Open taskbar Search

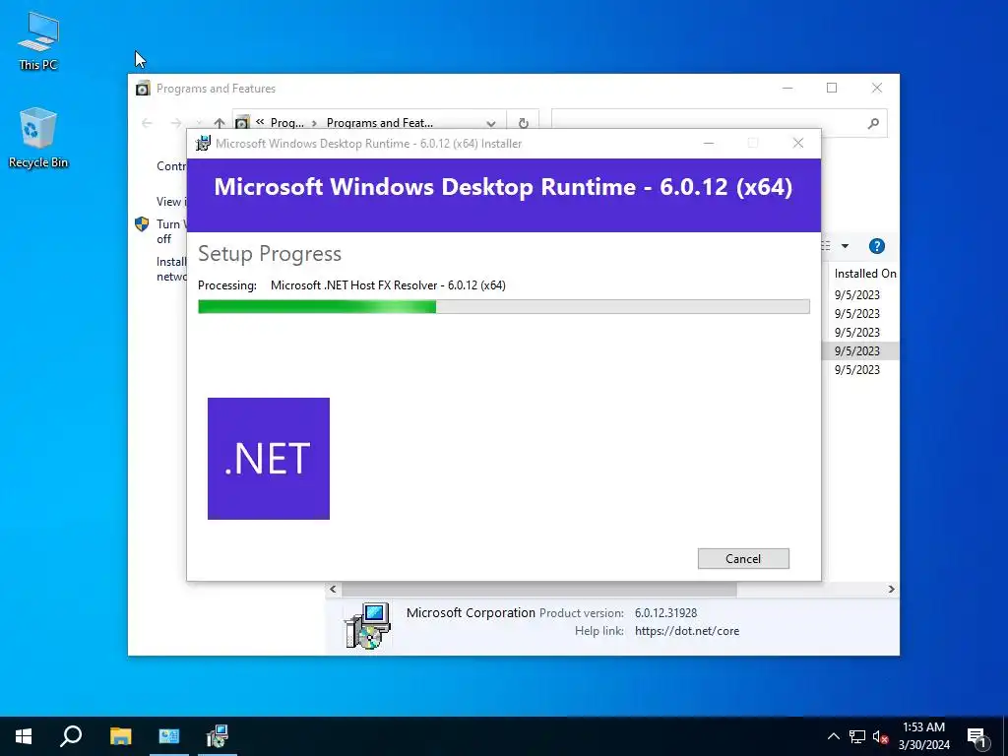click(71, 736)
